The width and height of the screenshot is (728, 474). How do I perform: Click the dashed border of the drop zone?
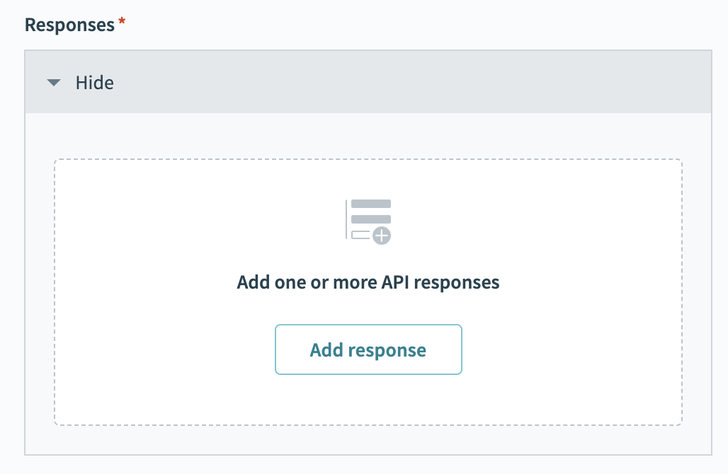pyautogui.click(x=368, y=159)
